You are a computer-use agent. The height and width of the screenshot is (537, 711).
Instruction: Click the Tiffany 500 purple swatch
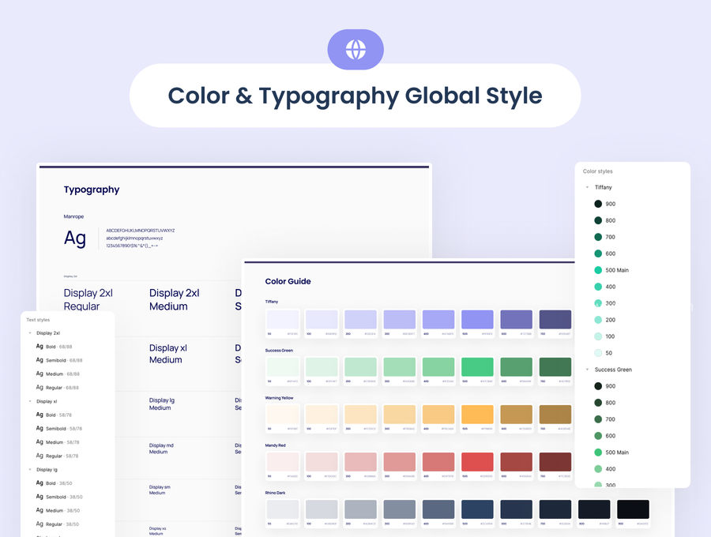pos(477,320)
